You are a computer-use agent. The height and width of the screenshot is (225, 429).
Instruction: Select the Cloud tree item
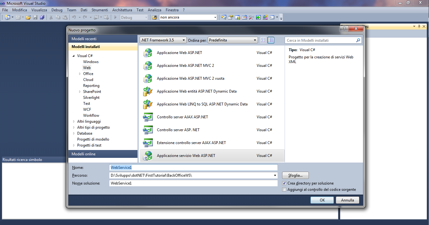tap(88, 80)
